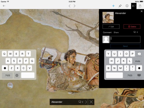Tap the B key
Viewport: 144px width, 108px height.
pyautogui.click(x=108, y=68)
